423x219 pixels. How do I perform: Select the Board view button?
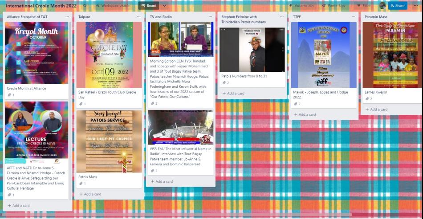(149, 5)
